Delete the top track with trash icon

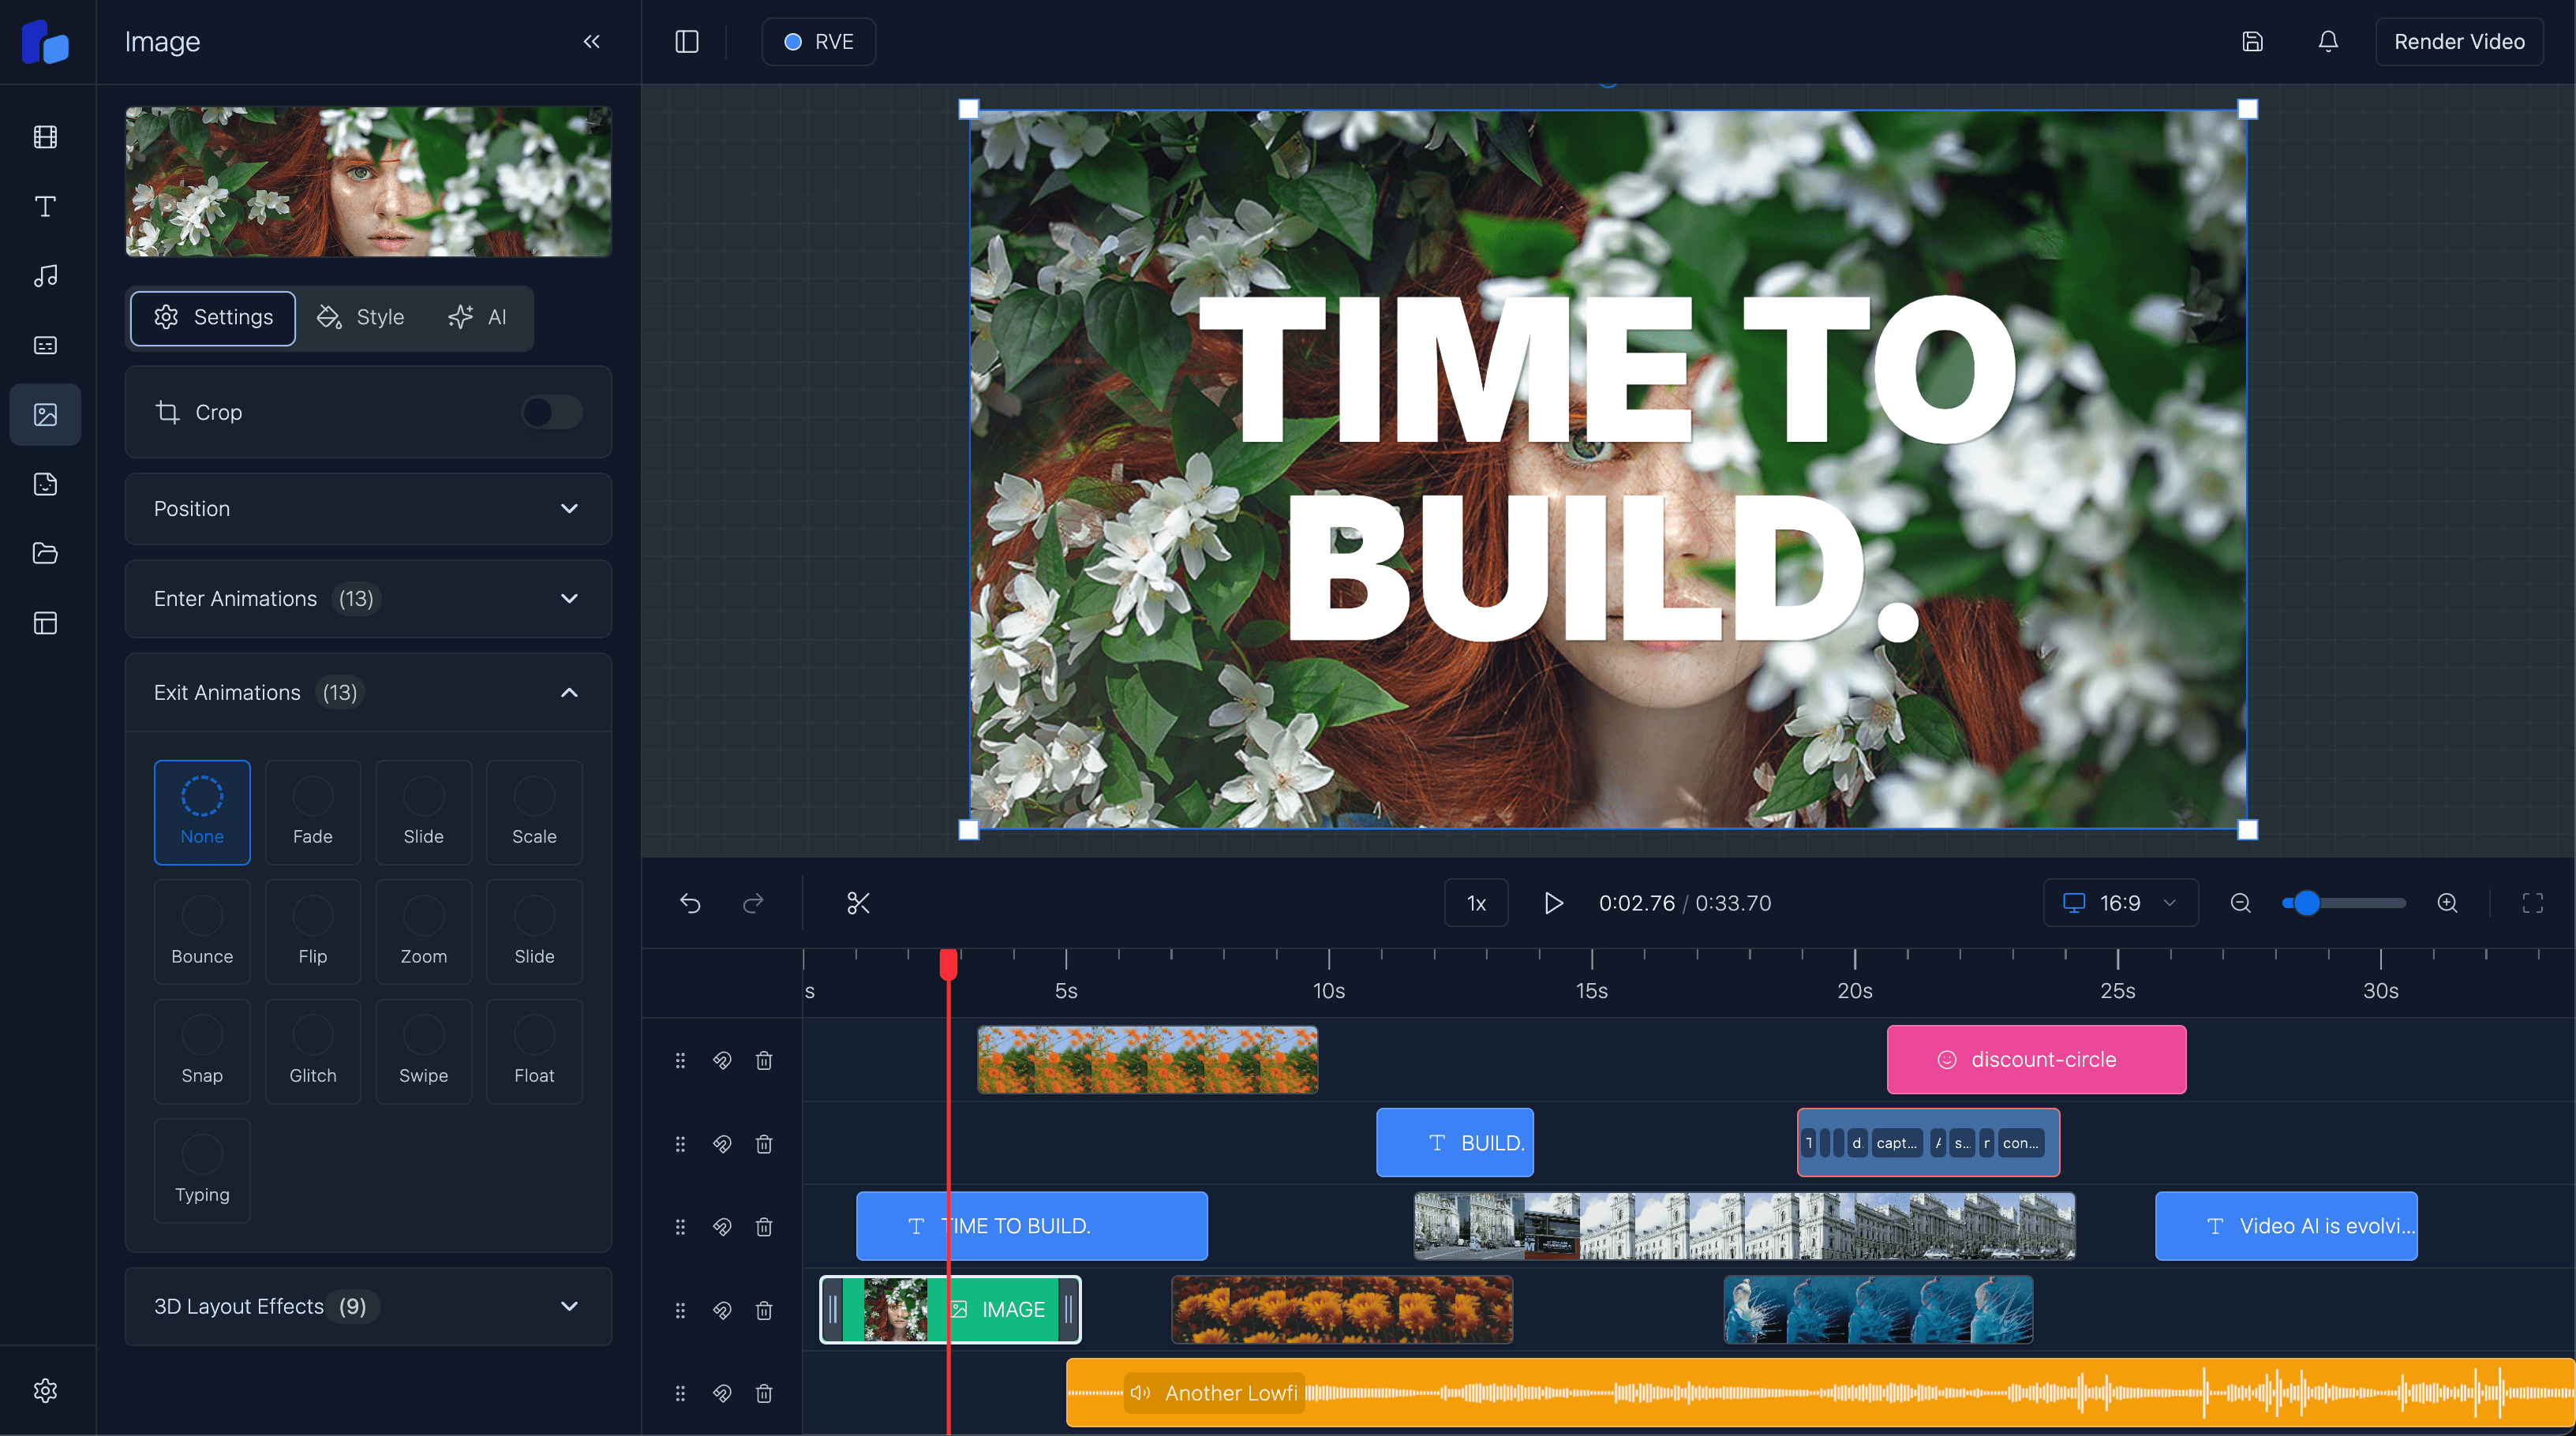click(764, 1060)
